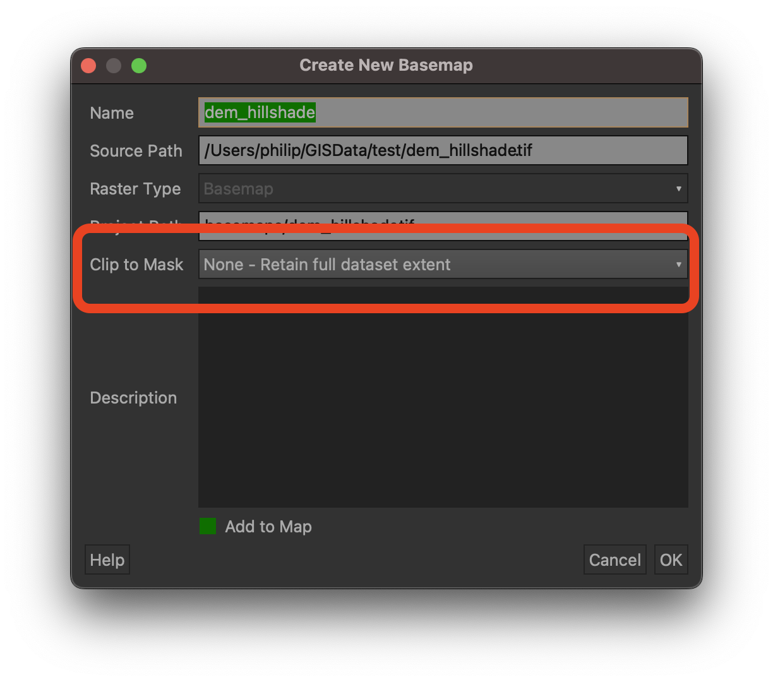Expand the Raster Type selector showing Basemap
This screenshot has width=773, height=682.
click(x=679, y=188)
